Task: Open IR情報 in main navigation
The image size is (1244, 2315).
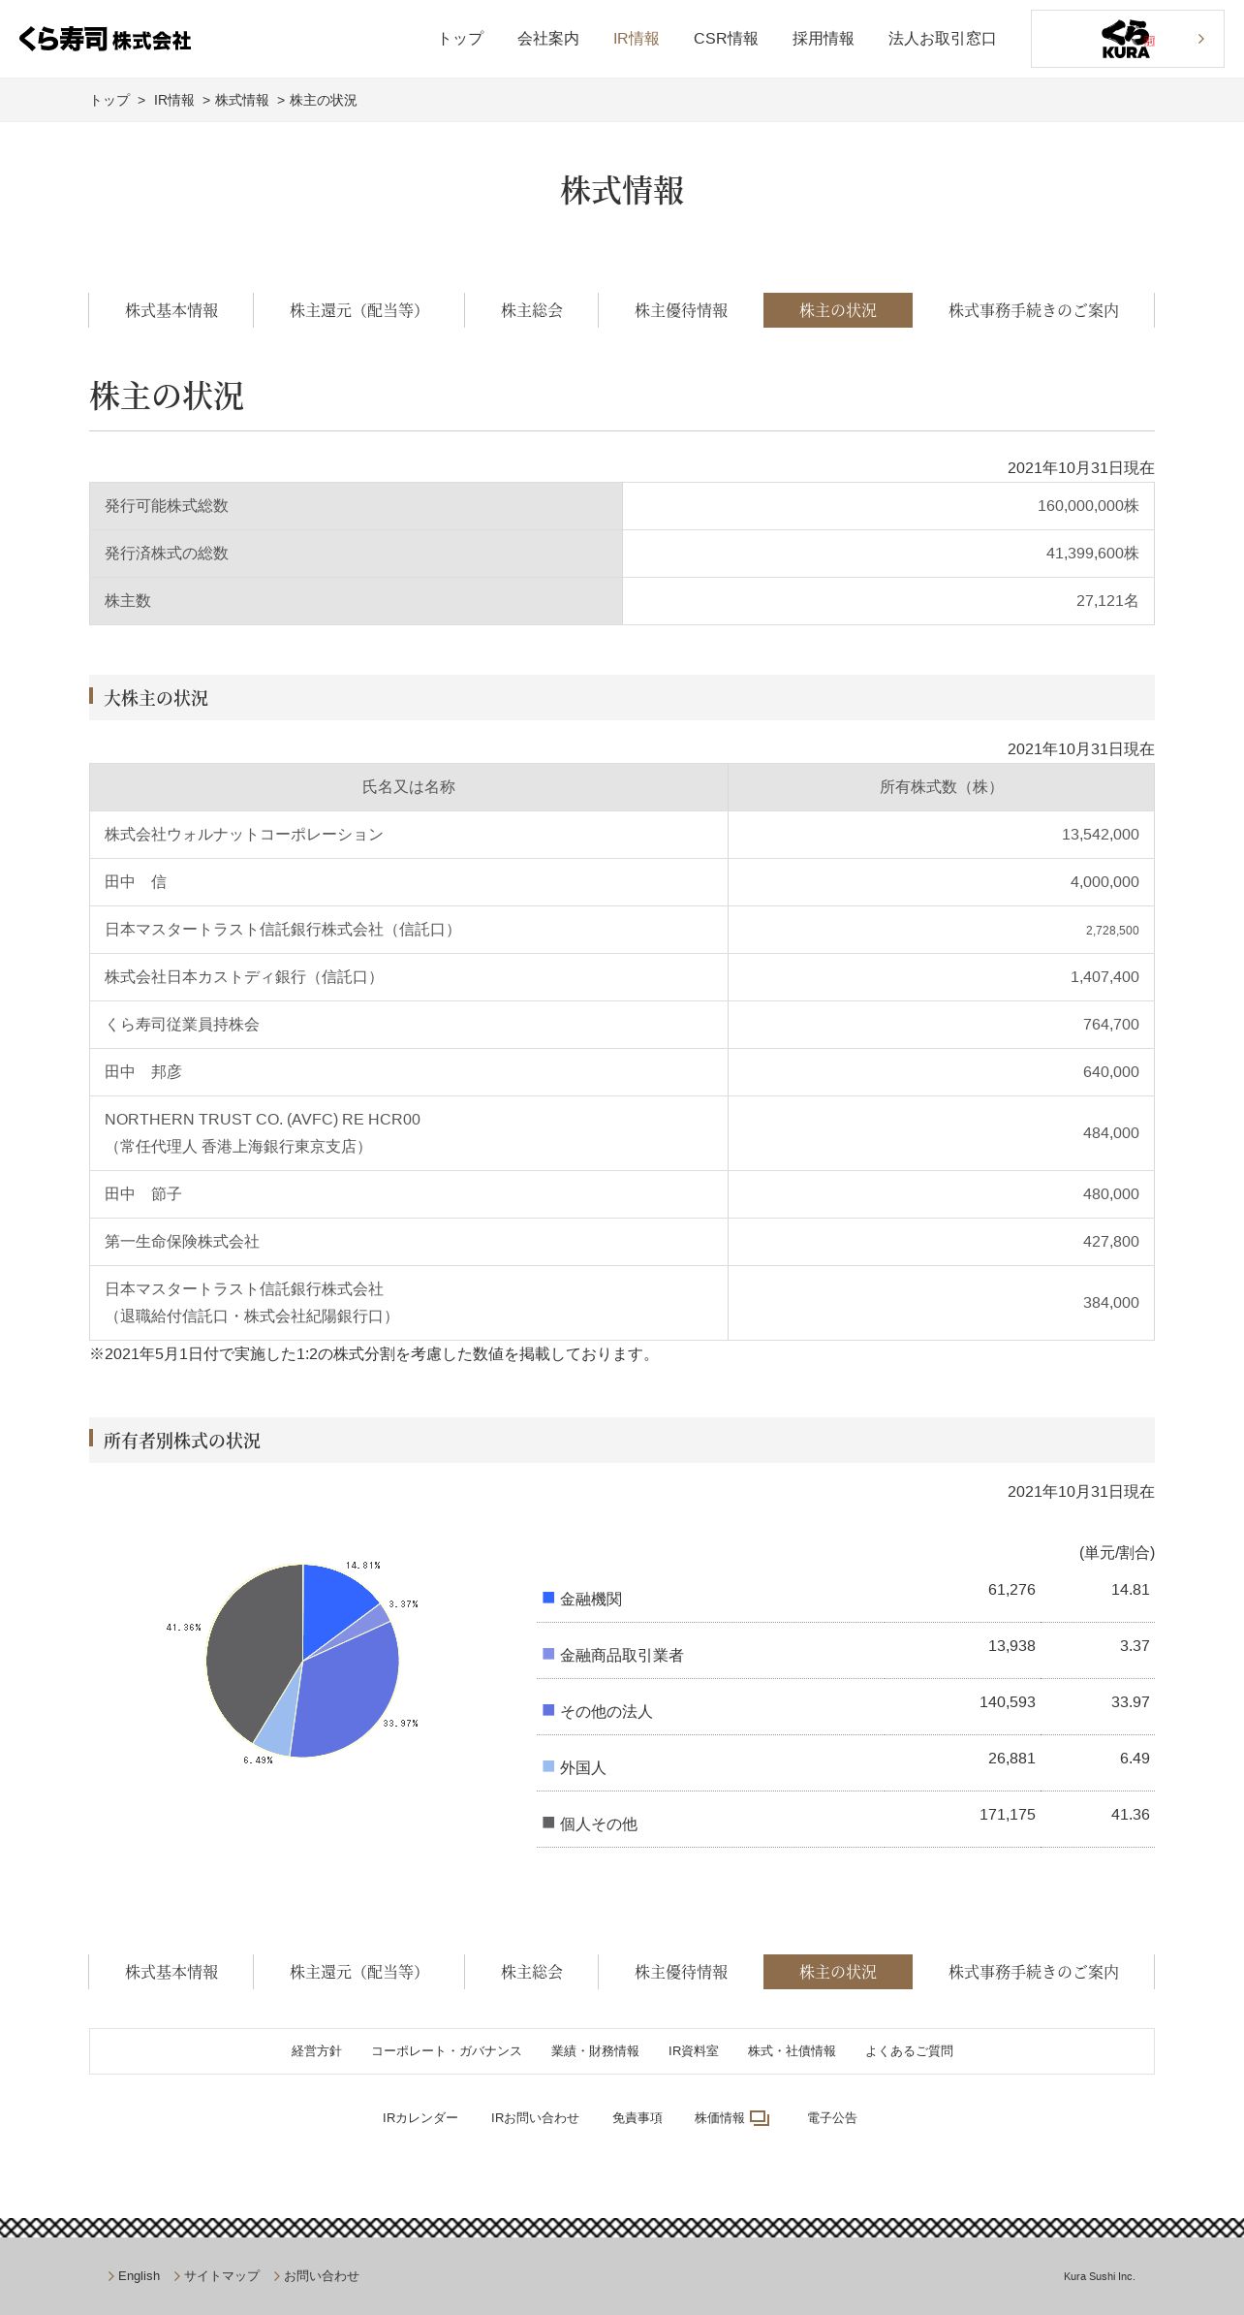Action: (x=637, y=39)
